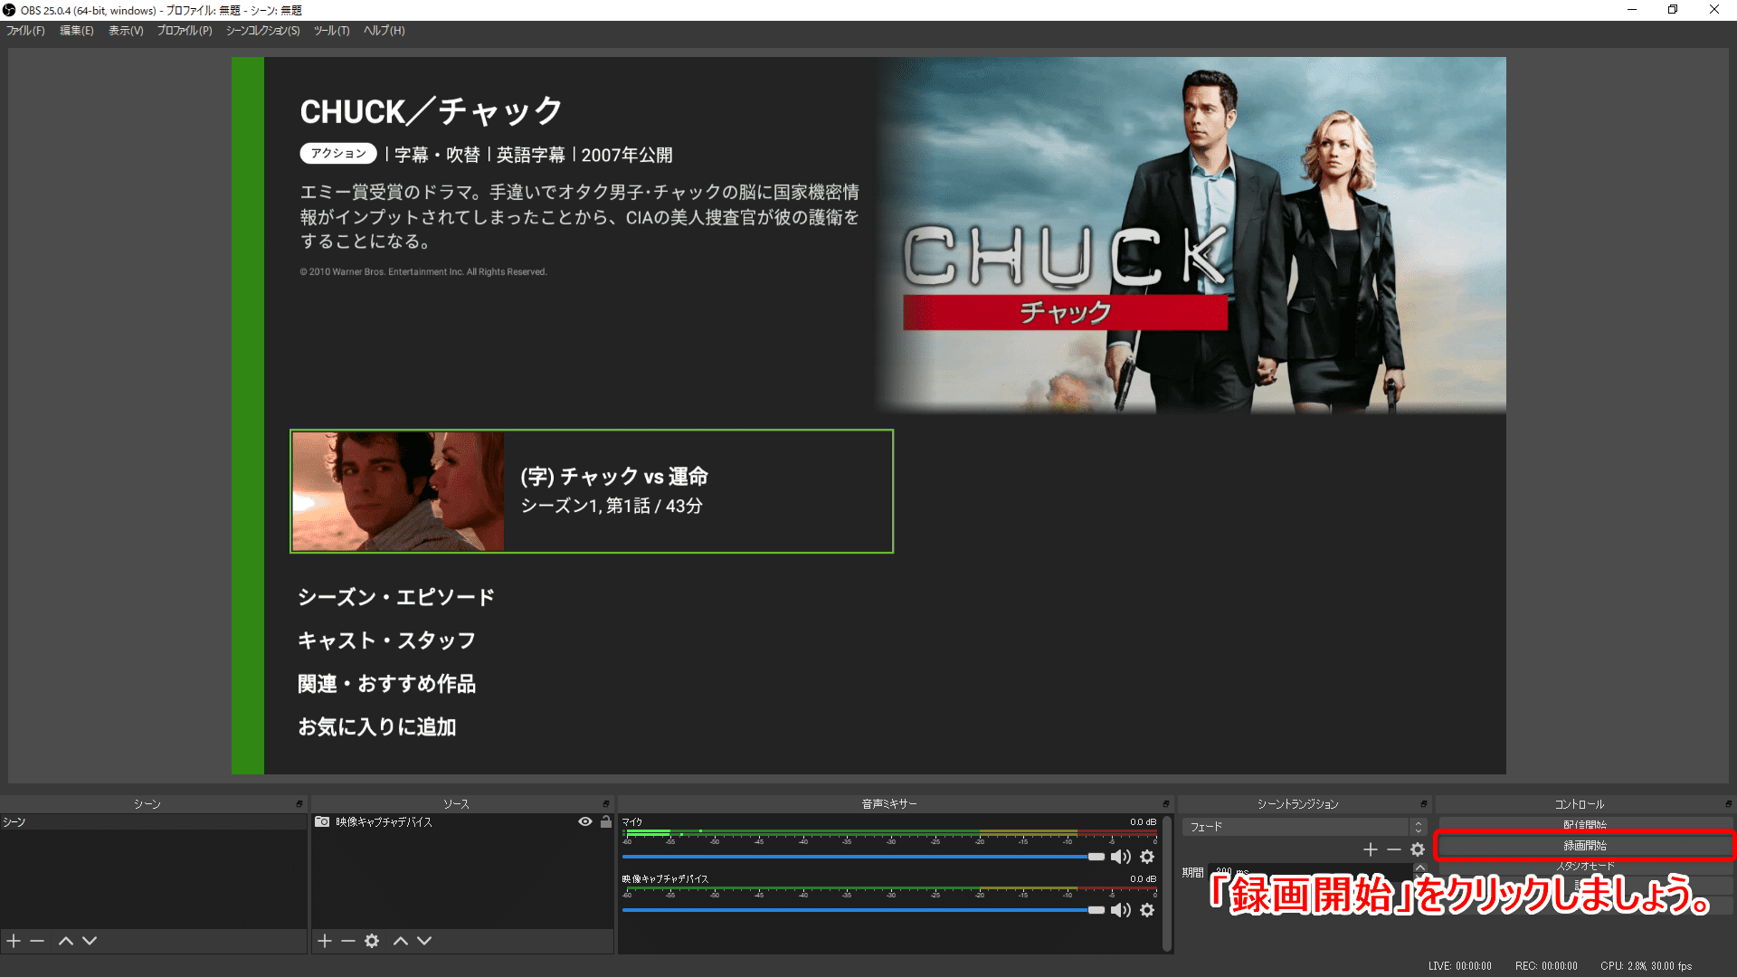The image size is (1737, 977).
Task: Adjust the 映像キャプチャデバイス volume slider
Action: (x=864, y=910)
